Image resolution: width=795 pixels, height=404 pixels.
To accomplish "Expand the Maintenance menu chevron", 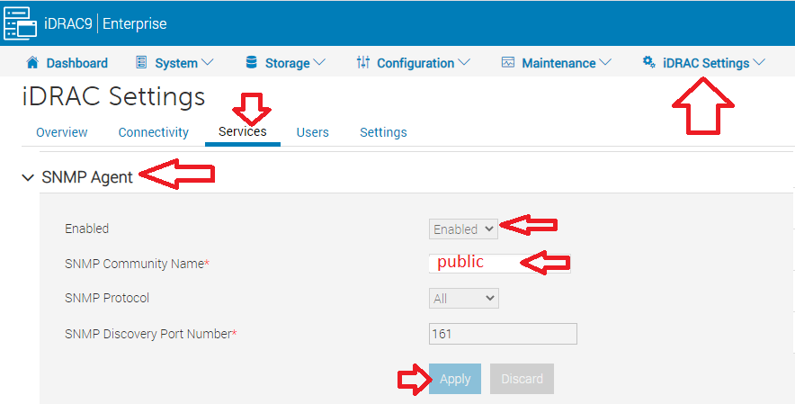I will pyautogui.click(x=605, y=62).
